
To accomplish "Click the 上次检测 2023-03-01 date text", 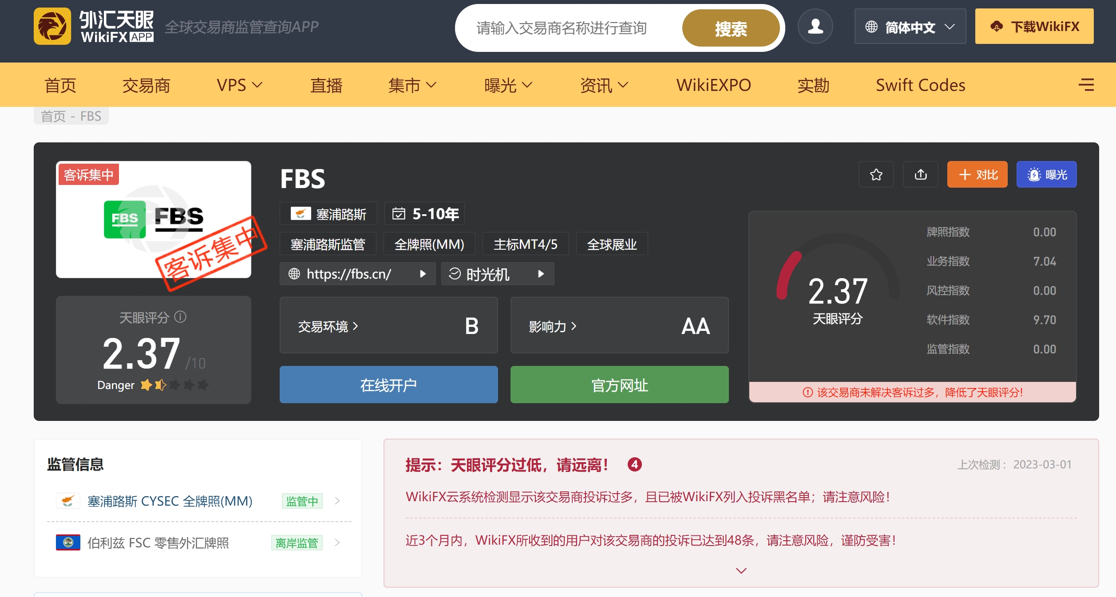I will coord(1014,464).
